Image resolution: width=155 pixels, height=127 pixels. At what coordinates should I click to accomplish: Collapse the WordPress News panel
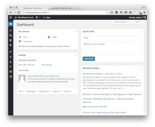click(141, 68)
